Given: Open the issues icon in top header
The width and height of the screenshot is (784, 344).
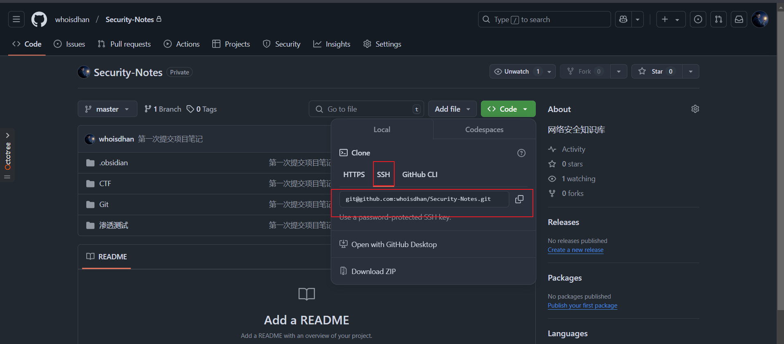Looking at the screenshot, I should (x=698, y=19).
